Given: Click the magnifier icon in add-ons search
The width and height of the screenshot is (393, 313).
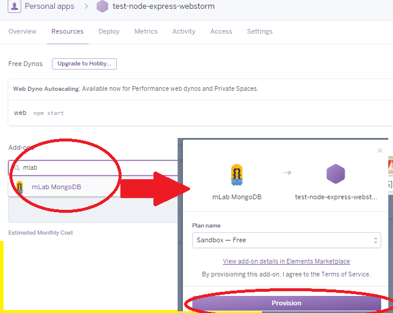Looking at the screenshot, I should (x=17, y=168).
